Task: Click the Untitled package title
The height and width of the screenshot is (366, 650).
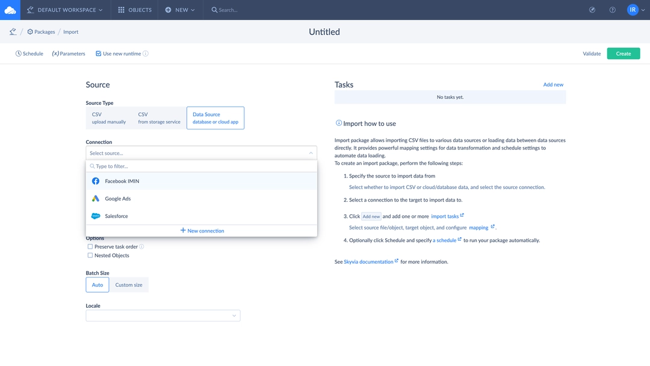Action: coord(324,32)
